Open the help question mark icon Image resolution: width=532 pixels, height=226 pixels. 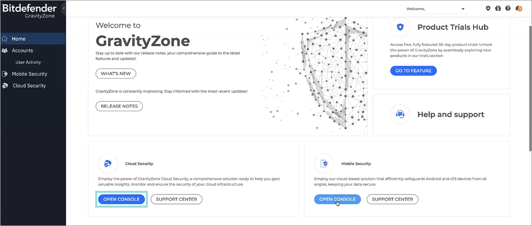tap(507, 8)
